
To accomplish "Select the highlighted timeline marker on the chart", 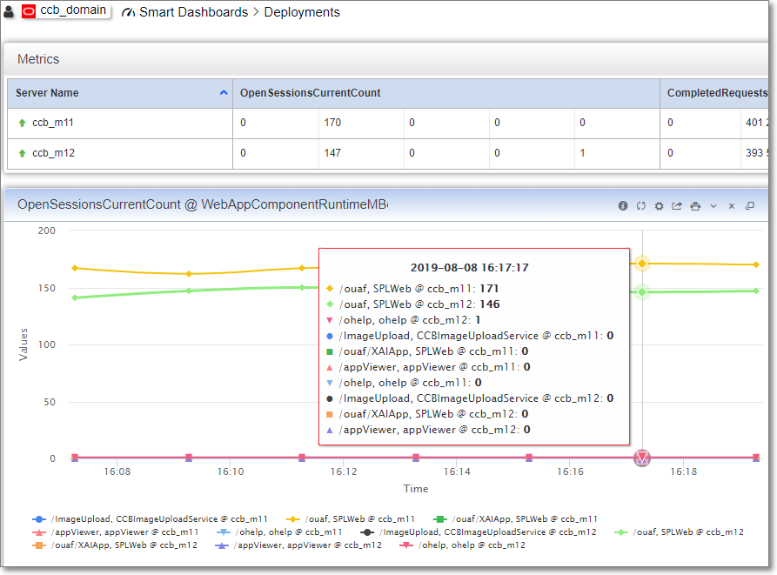I will (x=641, y=458).
